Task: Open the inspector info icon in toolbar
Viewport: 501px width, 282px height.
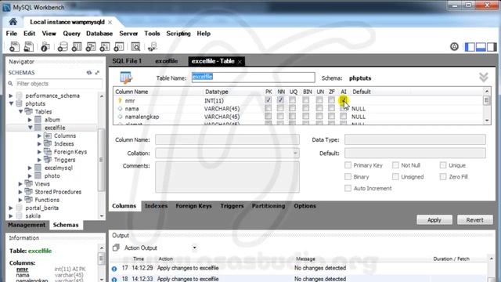Action: (x=45, y=47)
